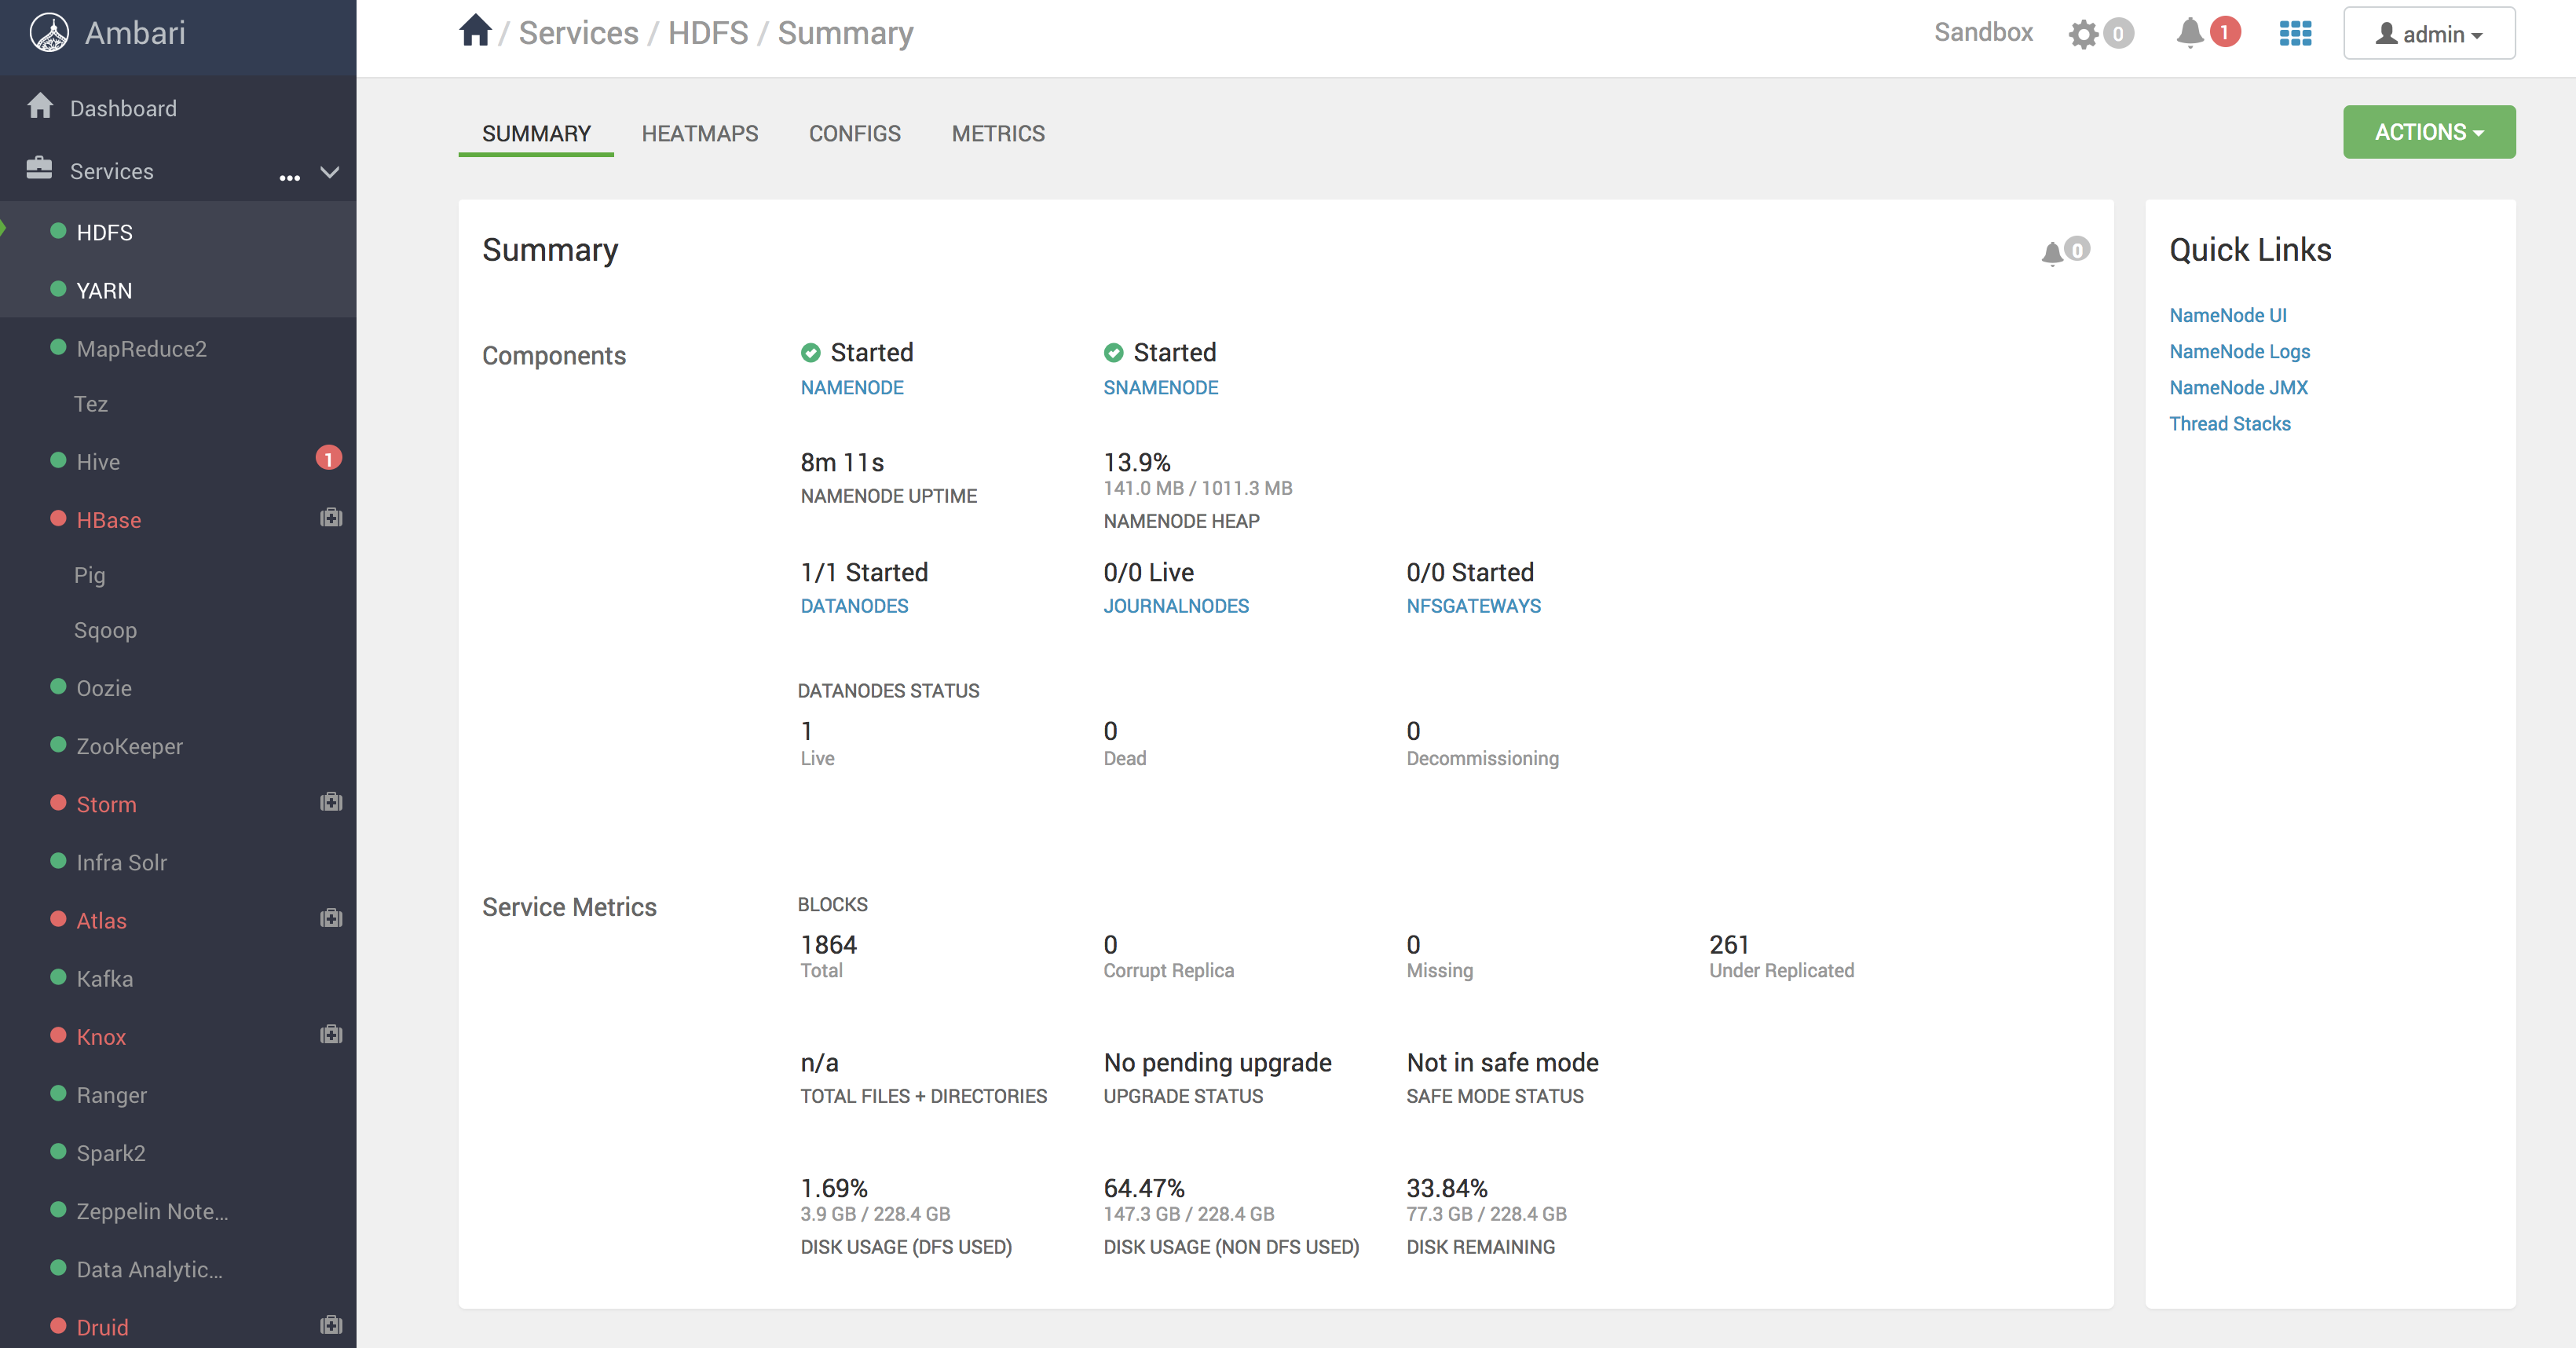This screenshot has width=2576, height=1348.
Task: Click the home icon in breadcrumb
Action: tap(475, 31)
